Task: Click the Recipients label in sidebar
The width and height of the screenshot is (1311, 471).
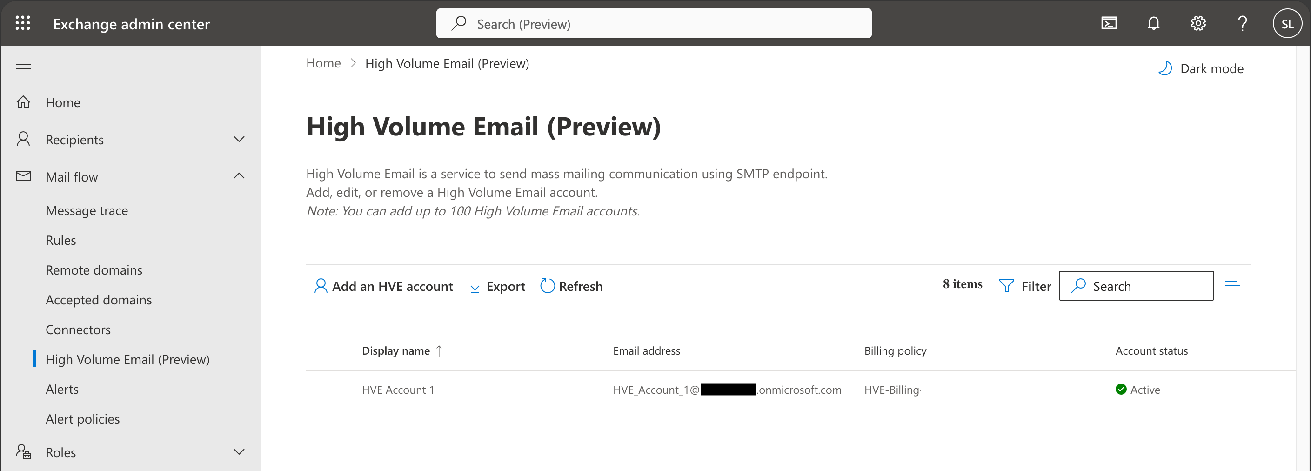Action: 74,140
